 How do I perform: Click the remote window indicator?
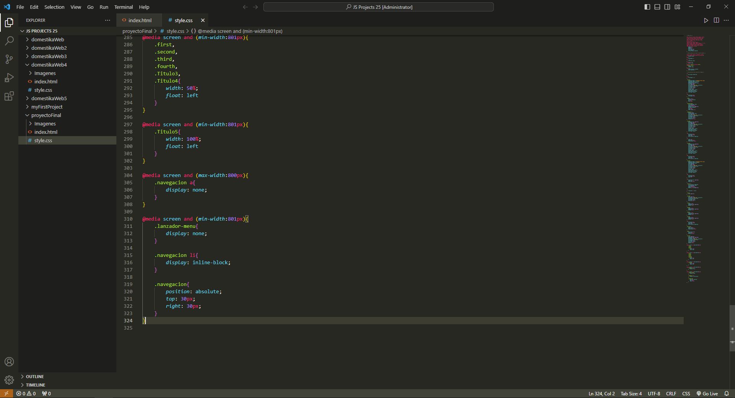click(x=7, y=393)
